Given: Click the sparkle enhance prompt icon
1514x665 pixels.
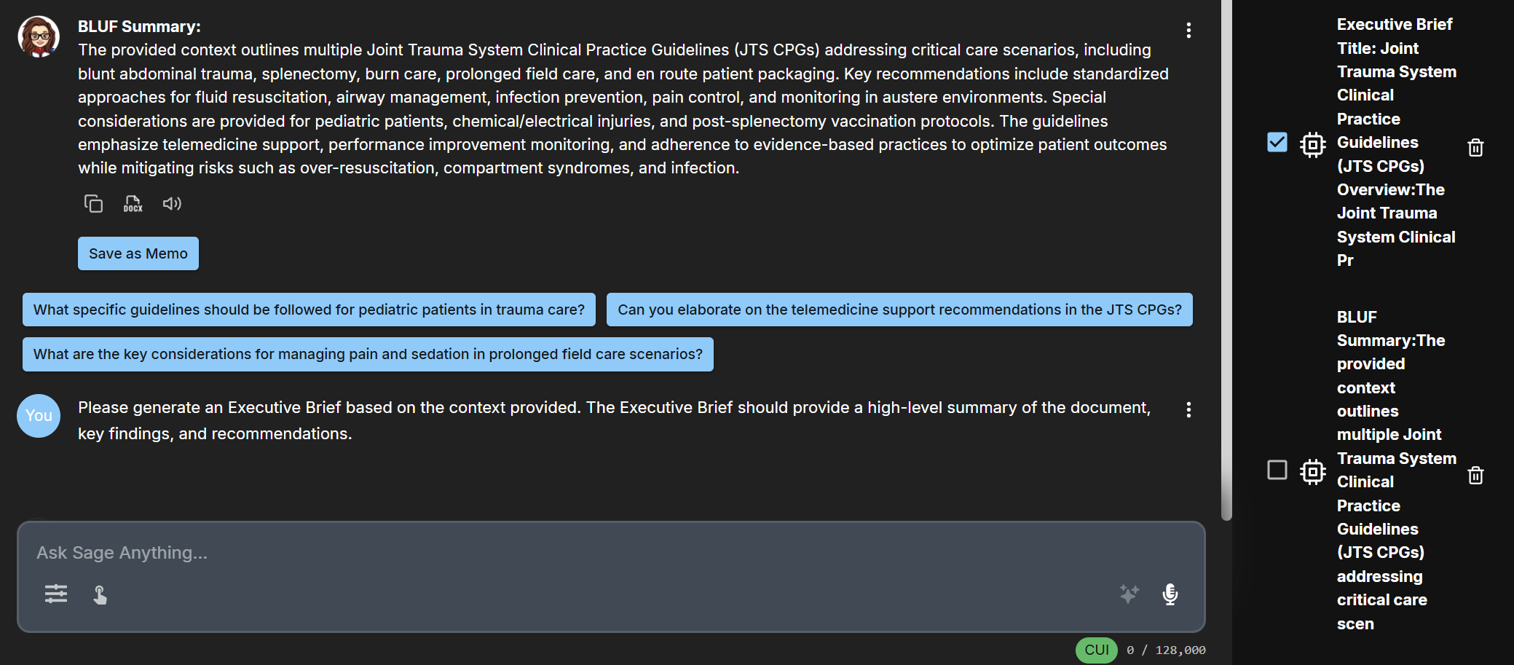Looking at the screenshot, I should coord(1129,594).
